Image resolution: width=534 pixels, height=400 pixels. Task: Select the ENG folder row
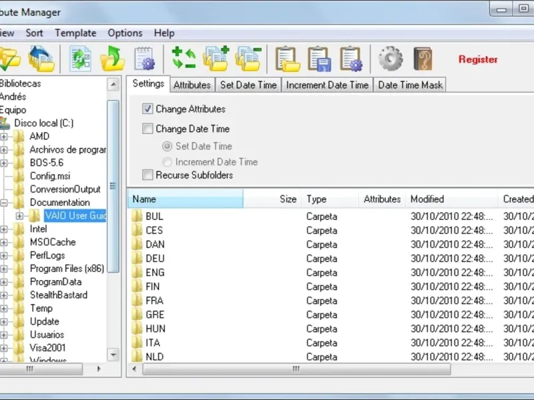point(330,273)
